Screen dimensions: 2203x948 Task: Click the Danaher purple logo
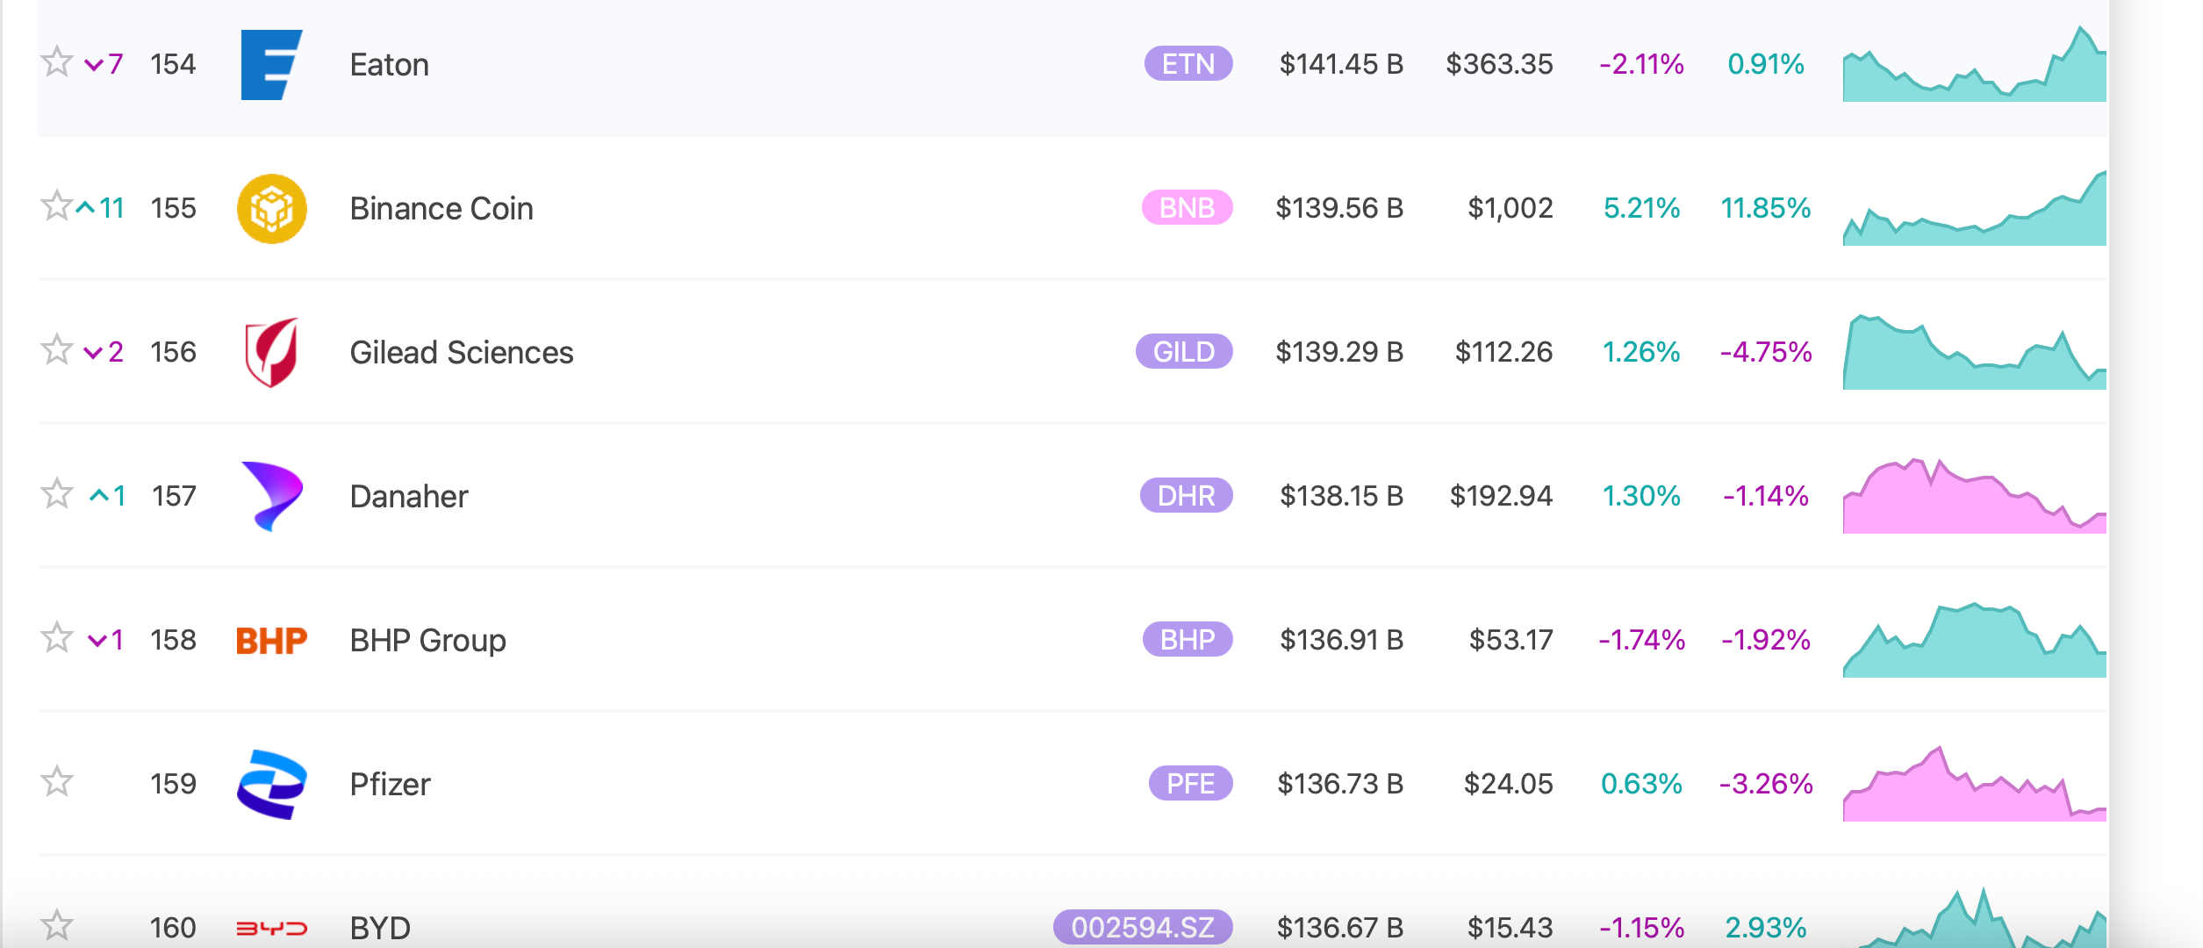pyautogui.click(x=271, y=497)
